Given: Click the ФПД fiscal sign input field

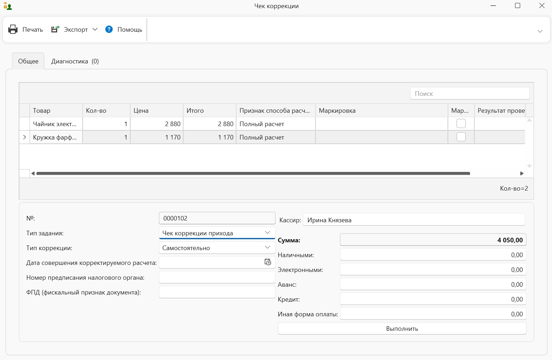Looking at the screenshot, I should 217,292.
